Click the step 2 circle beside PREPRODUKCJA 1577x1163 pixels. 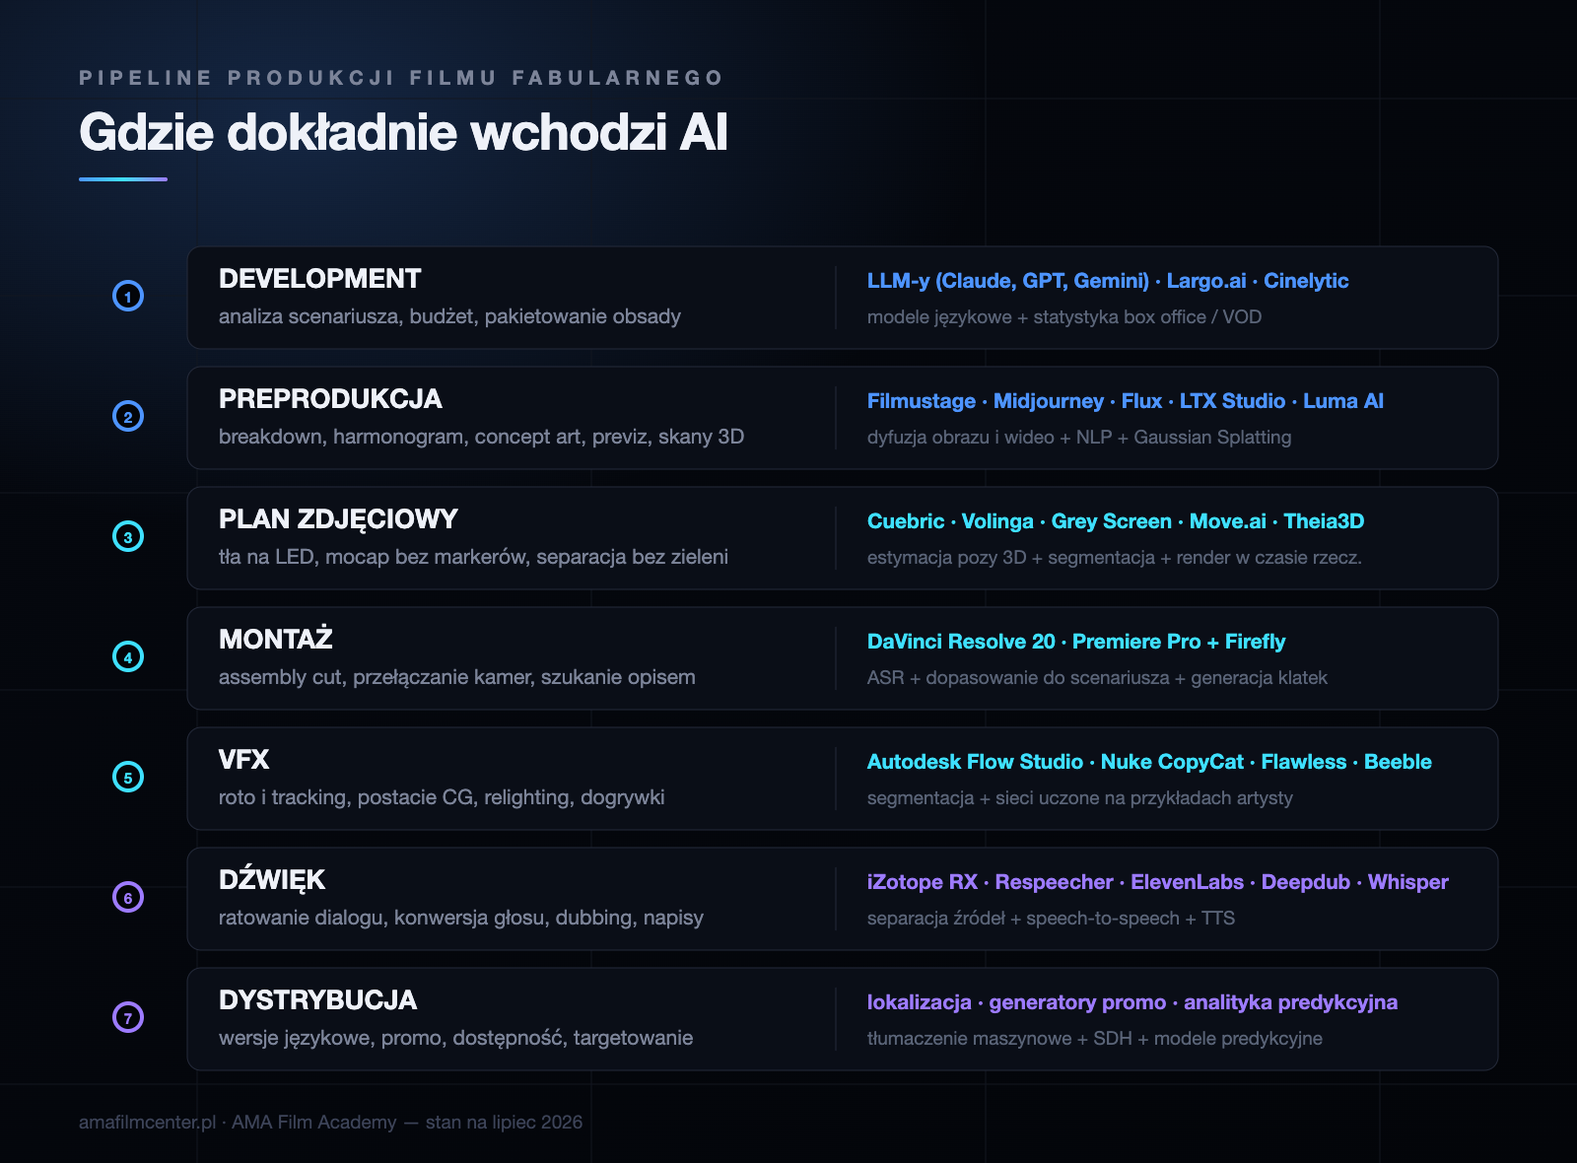tap(128, 416)
